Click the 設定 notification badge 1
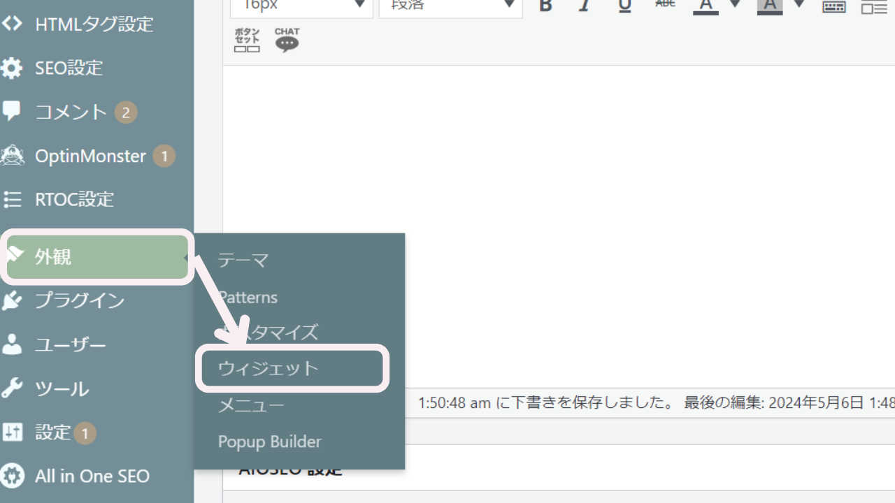 pos(85,434)
